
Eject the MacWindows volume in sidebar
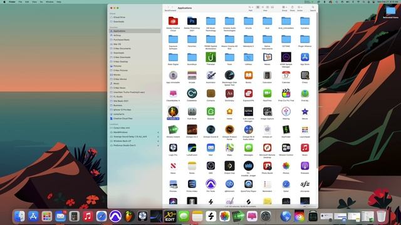click(x=158, y=132)
